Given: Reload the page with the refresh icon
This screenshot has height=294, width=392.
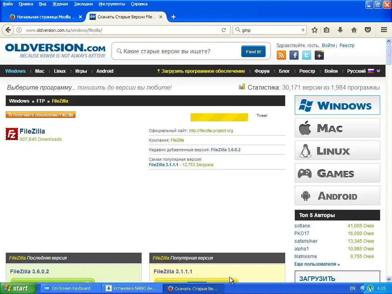Looking at the screenshot, I should pos(224,30).
